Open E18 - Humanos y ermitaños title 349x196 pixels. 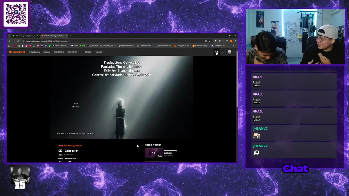(x=171, y=152)
